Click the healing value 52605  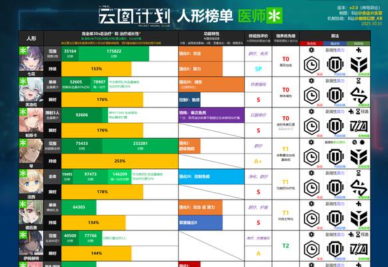click(76, 81)
